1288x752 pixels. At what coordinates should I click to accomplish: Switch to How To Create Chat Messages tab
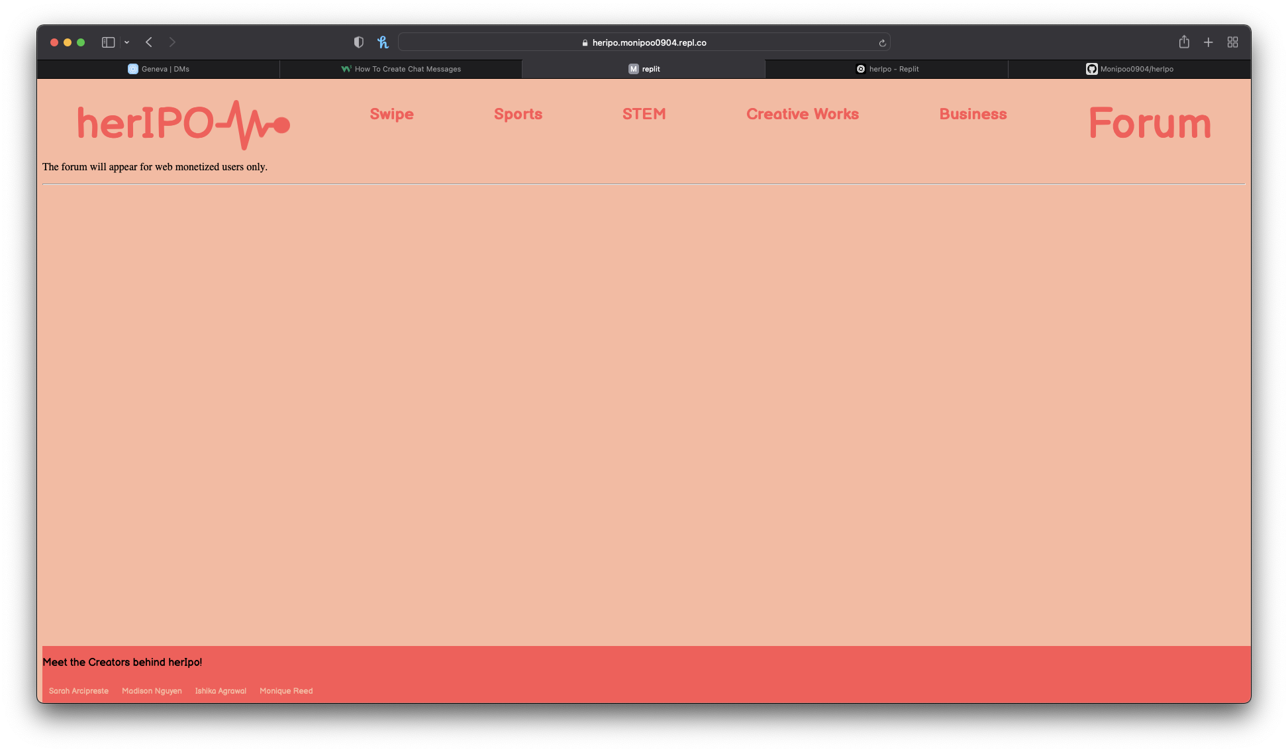tap(401, 69)
